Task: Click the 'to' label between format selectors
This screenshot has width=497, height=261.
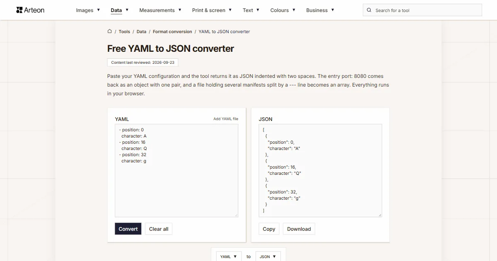Action: coord(248,256)
